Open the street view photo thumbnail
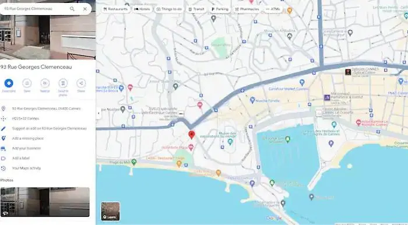 [x=45, y=202]
